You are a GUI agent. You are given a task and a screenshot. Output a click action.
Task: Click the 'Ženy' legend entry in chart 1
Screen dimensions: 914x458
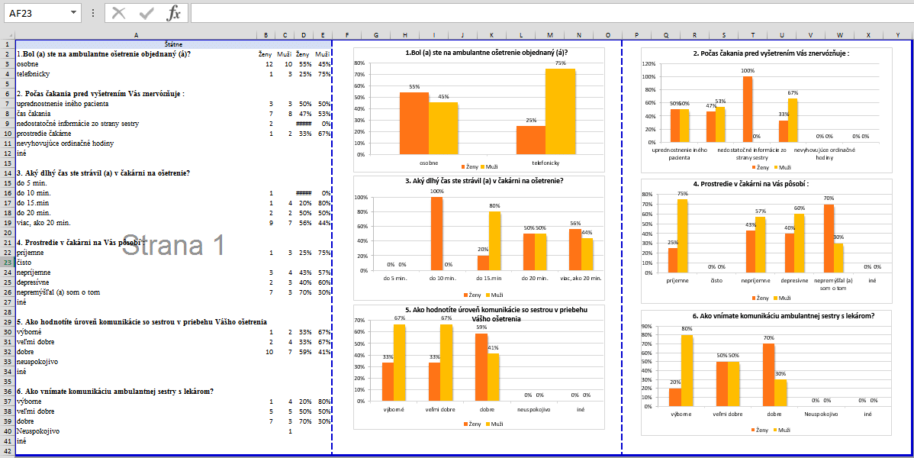(471, 167)
